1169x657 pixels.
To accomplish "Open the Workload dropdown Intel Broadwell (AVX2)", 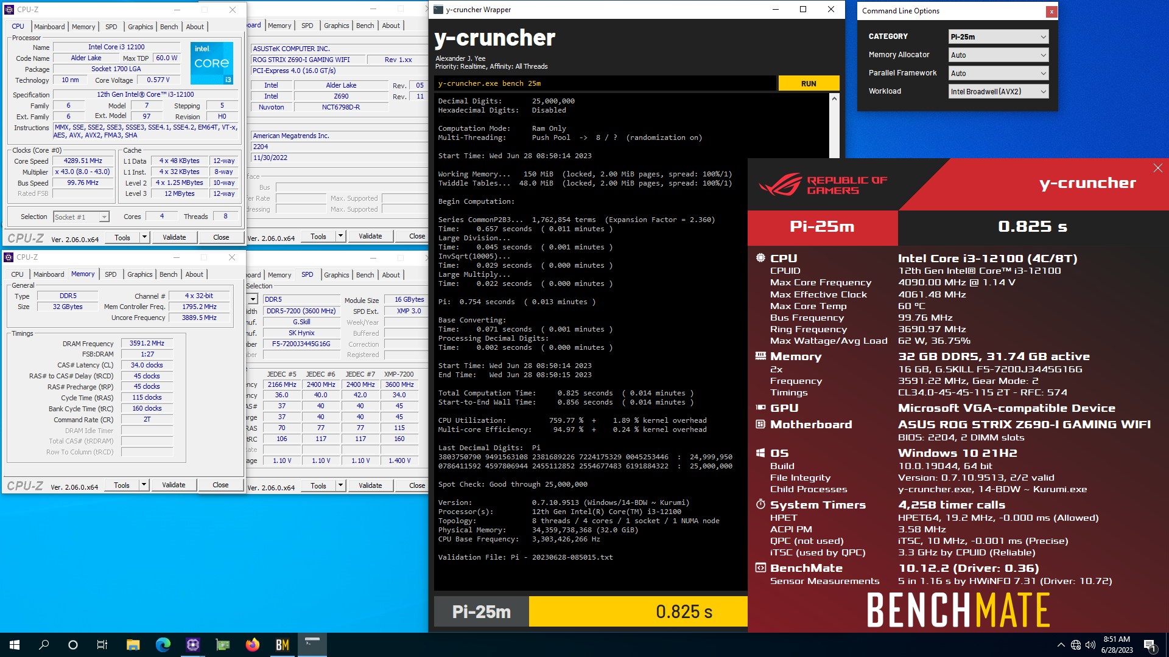I will pos(998,91).
